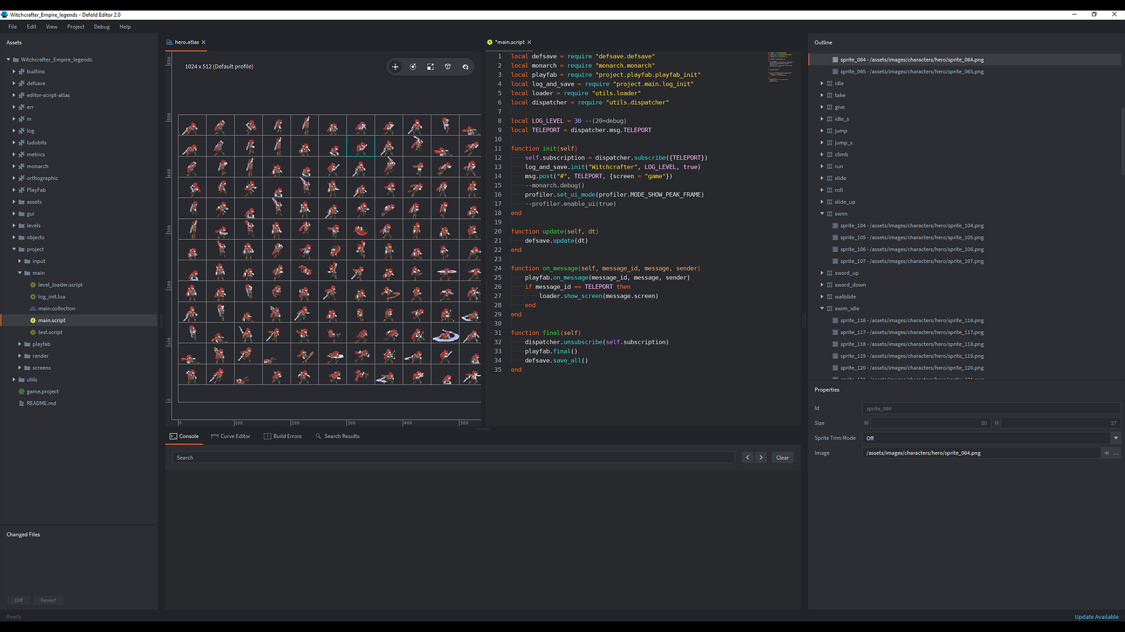Toggle the perspective camera icon in the toolbar
Viewport: 1125px width, 632px height.
pos(448,67)
